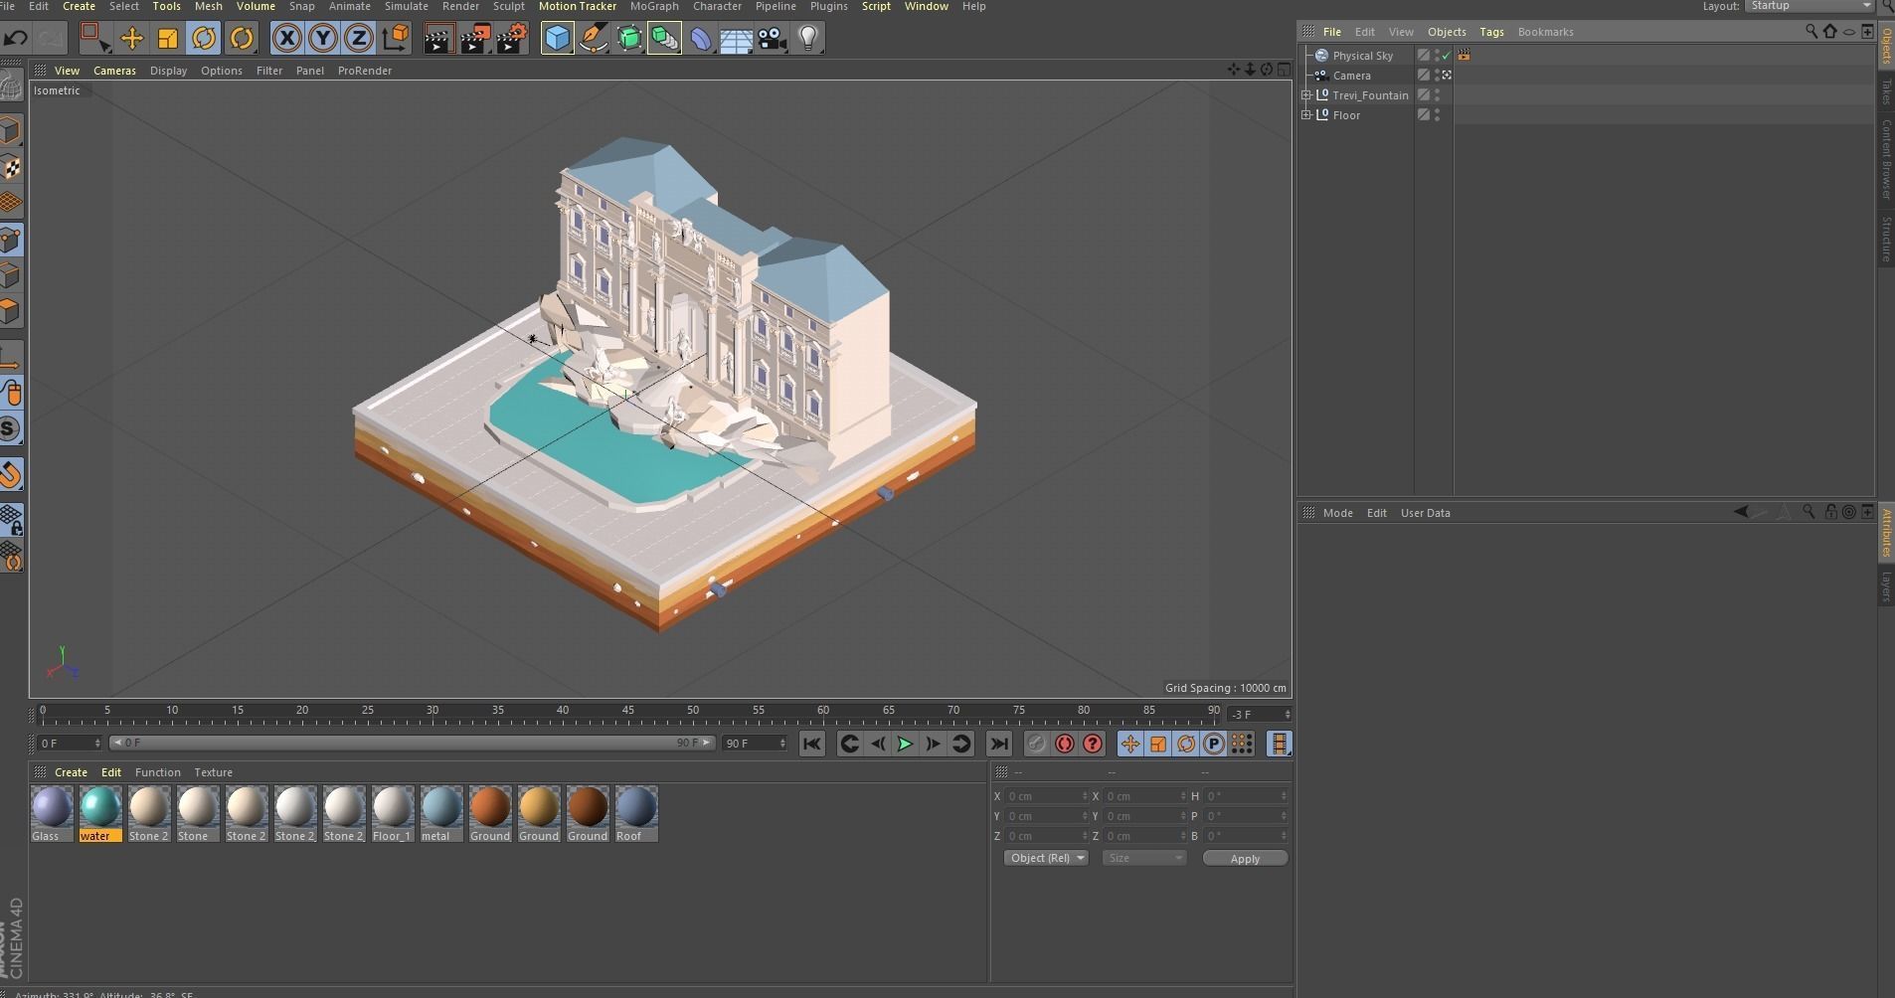Click timeline ruler at frame 45
1895x998 pixels.
(x=628, y=713)
